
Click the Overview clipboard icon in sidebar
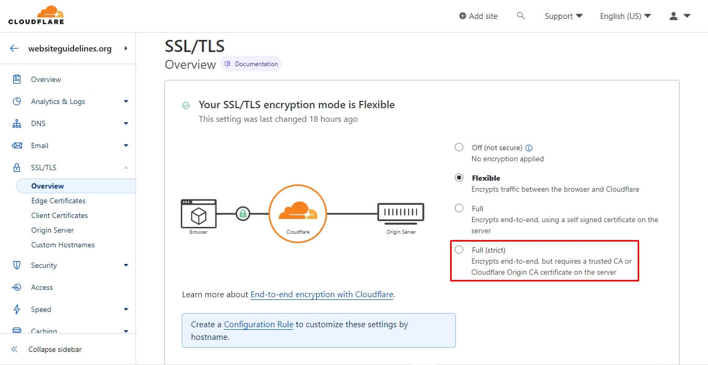point(17,79)
